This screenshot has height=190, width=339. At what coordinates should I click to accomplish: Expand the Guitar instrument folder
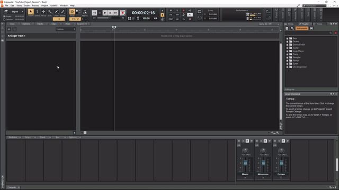pyautogui.click(x=287, y=48)
